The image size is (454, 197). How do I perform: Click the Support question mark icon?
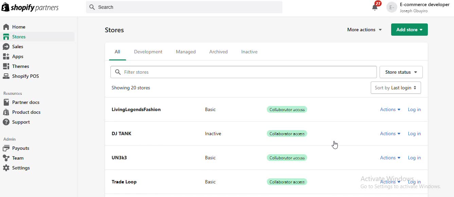[6, 122]
